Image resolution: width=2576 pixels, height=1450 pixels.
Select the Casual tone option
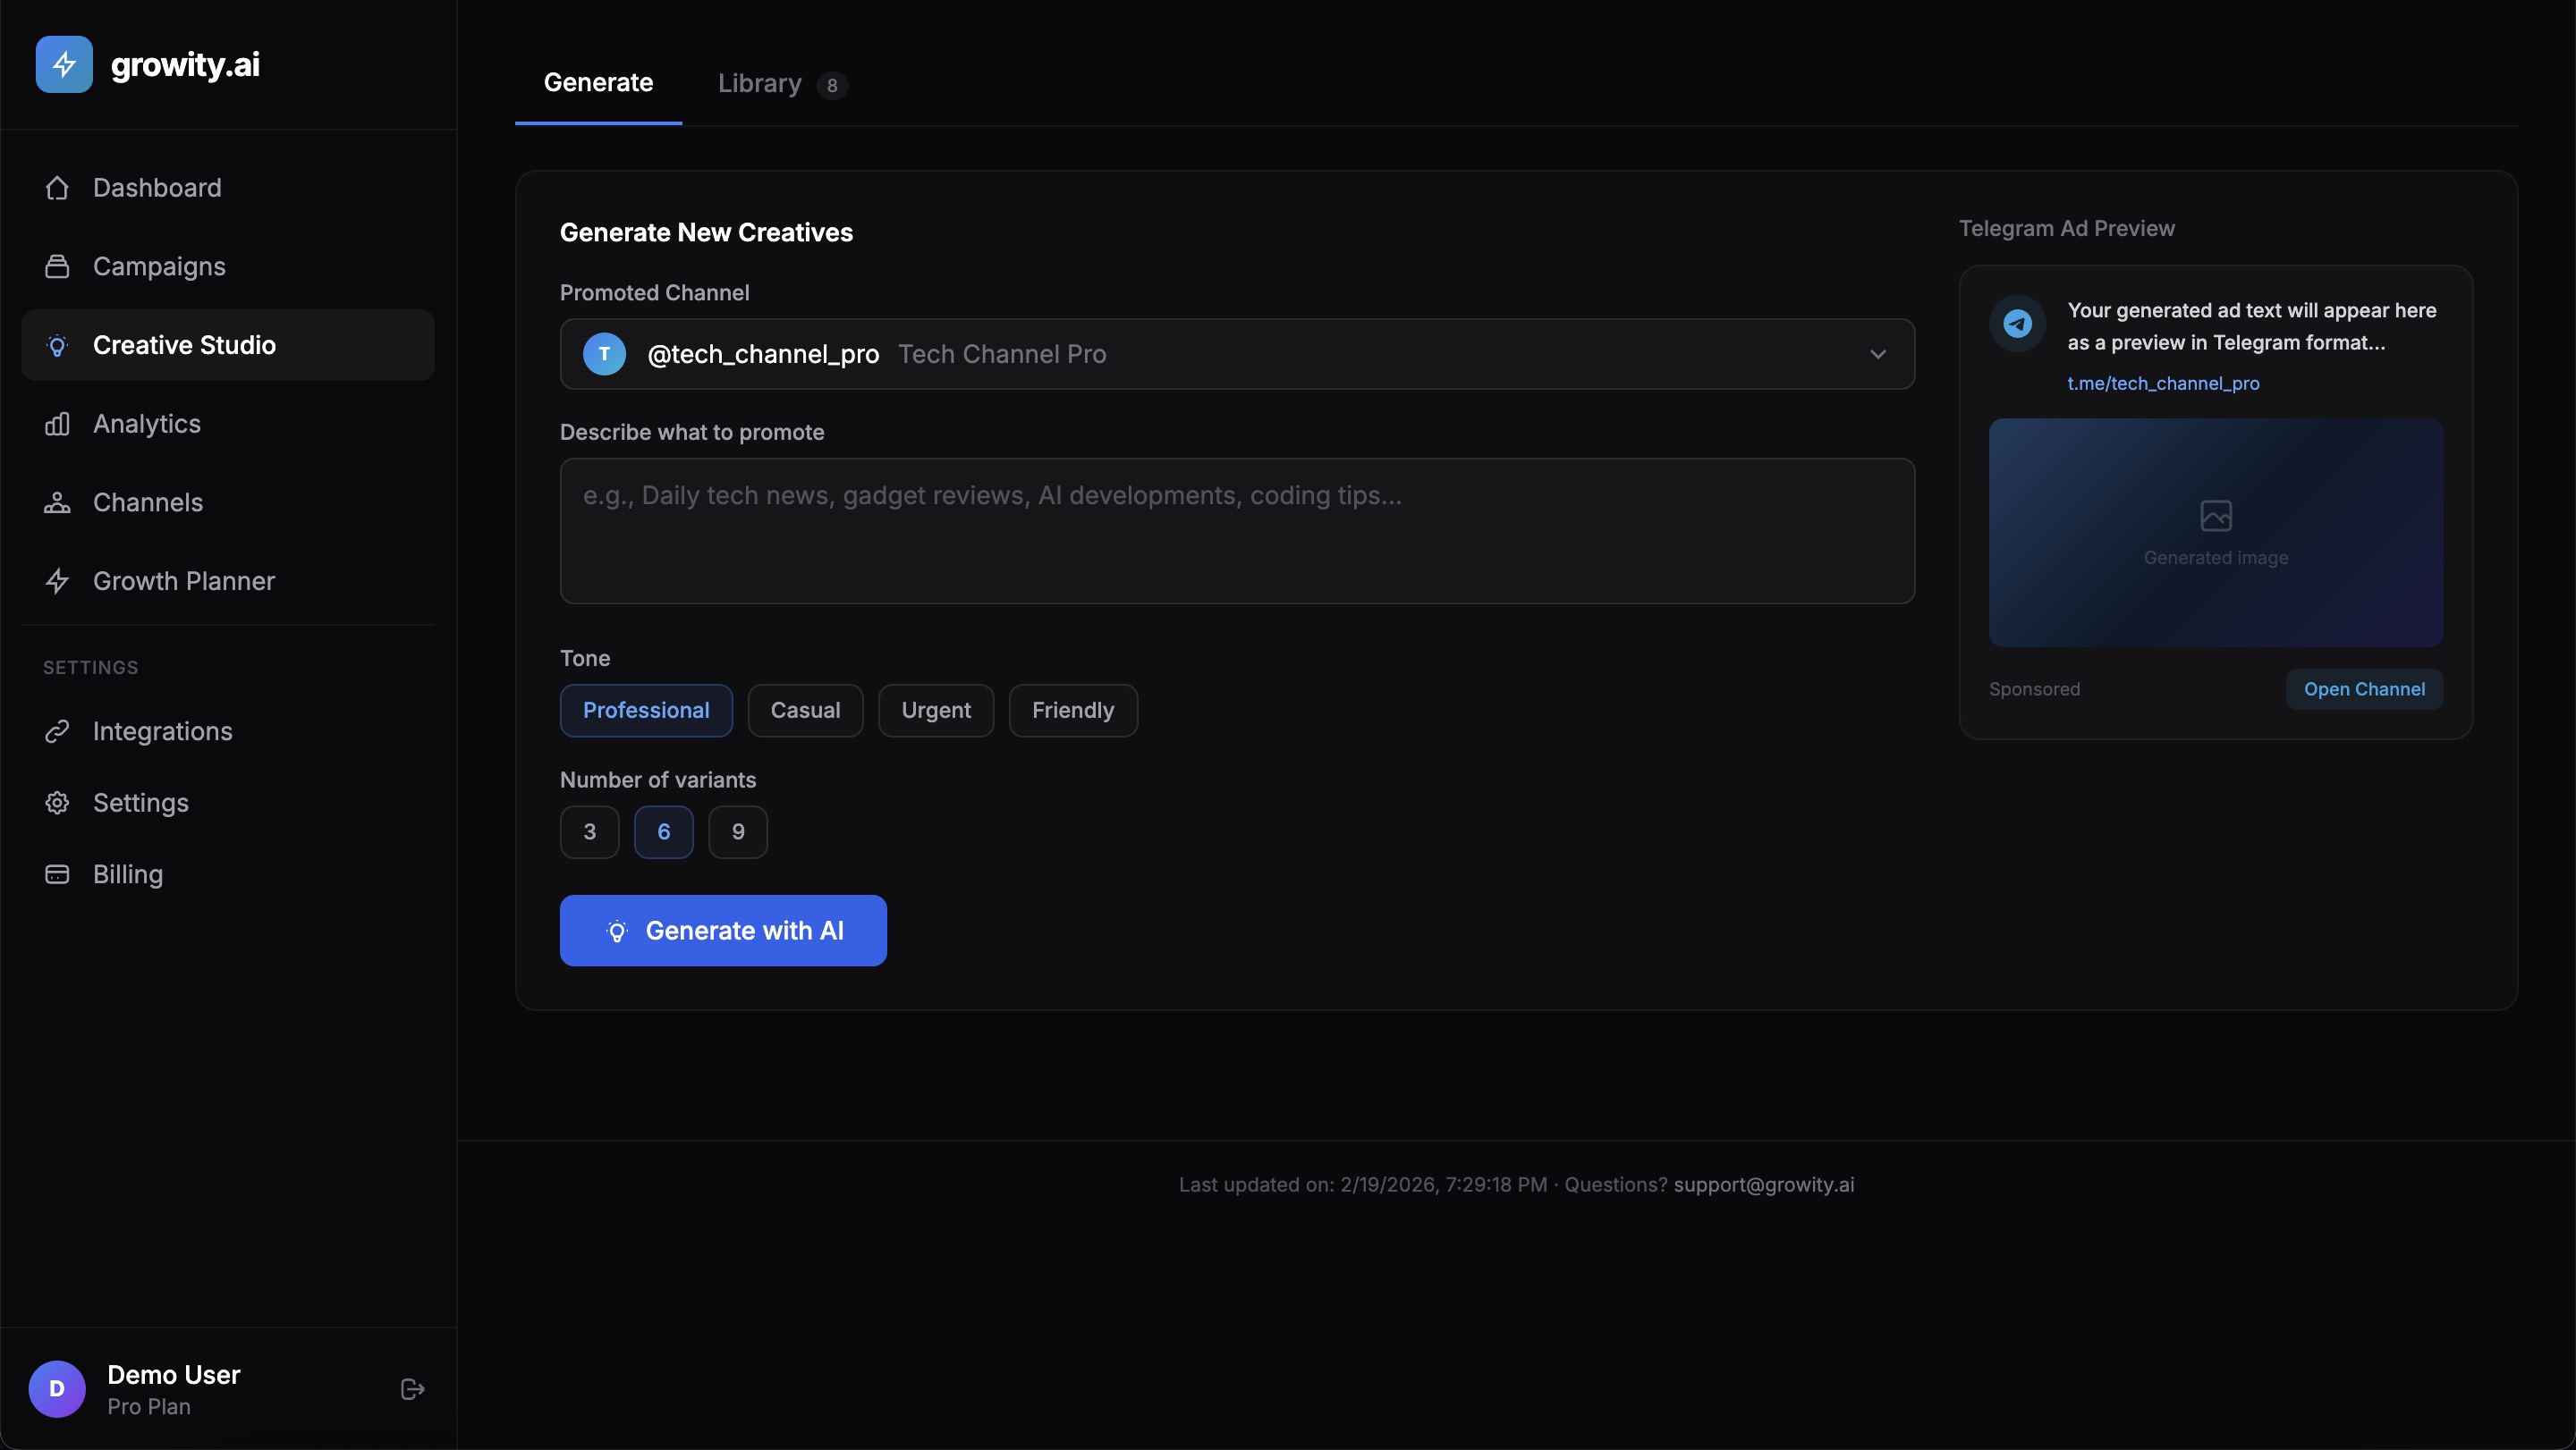tap(805, 710)
